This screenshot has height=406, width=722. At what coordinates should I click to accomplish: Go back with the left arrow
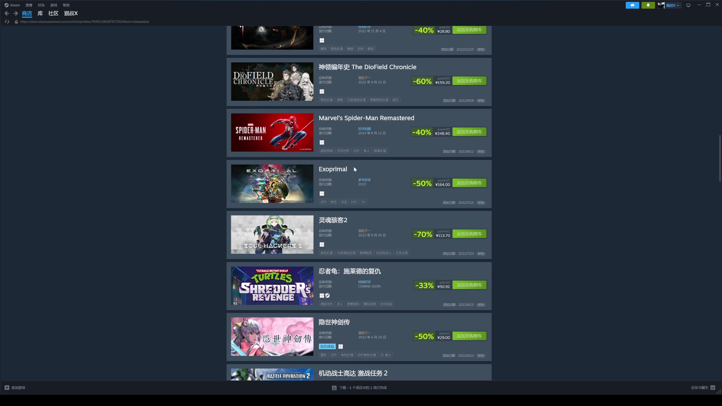[7, 14]
